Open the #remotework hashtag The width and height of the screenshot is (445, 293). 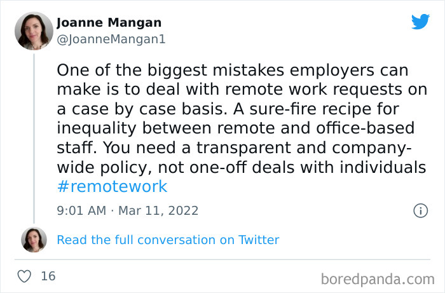[112, 186]
